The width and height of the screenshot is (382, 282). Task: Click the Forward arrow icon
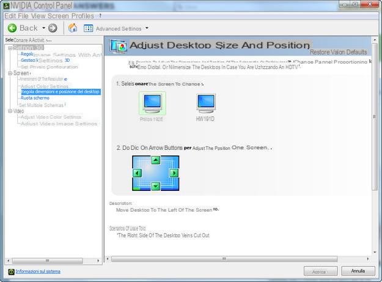click(53, 28)
